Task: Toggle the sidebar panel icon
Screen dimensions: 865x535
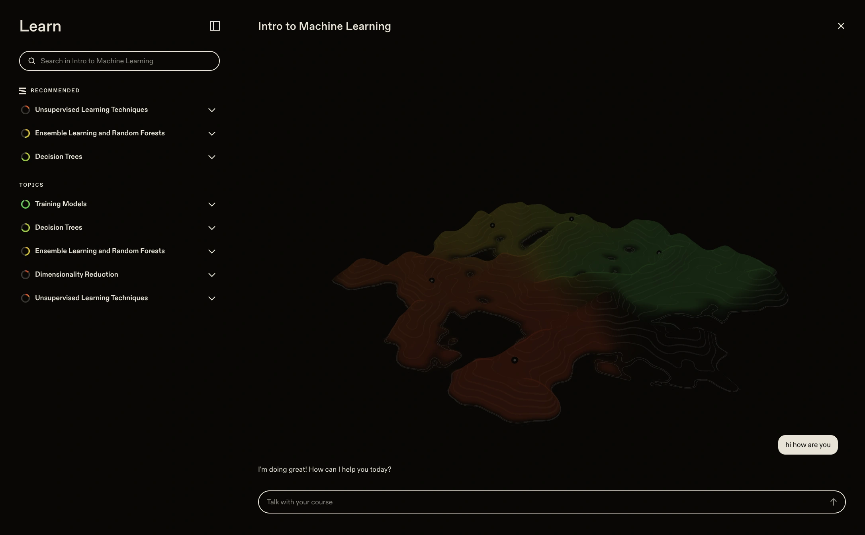Action: click(215, 26)
